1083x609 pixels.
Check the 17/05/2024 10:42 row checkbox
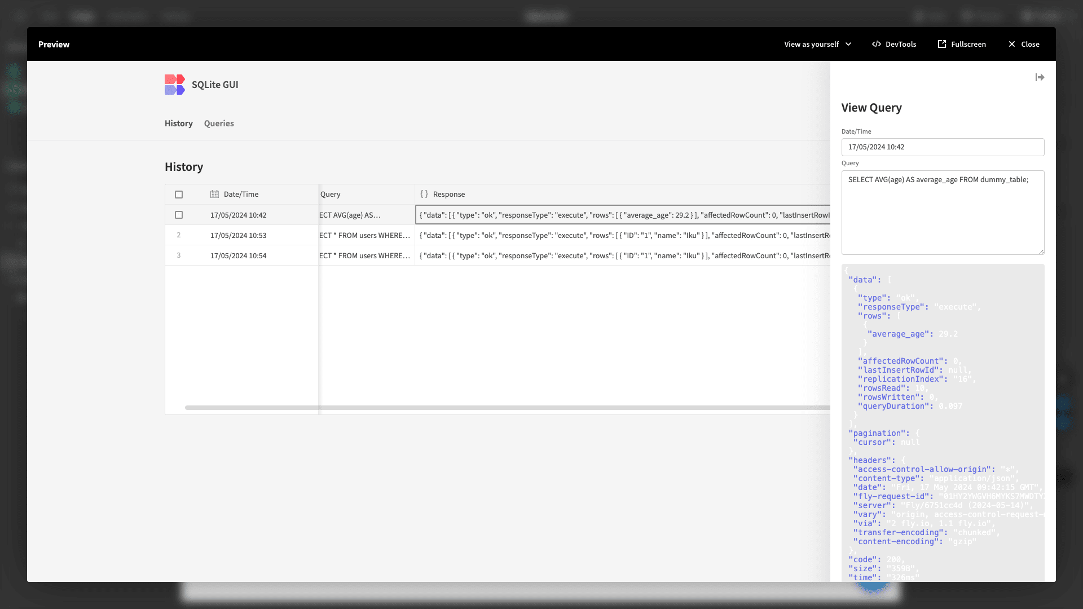tap(179, 215)
